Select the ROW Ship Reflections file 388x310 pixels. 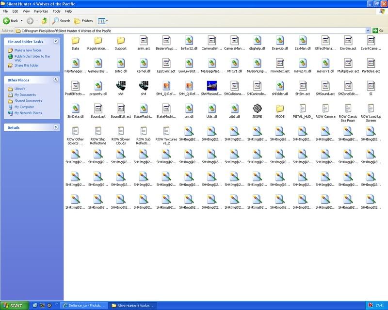click(98, 131)
